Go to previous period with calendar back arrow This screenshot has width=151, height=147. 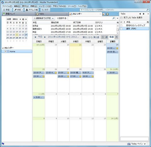point(35,37)
